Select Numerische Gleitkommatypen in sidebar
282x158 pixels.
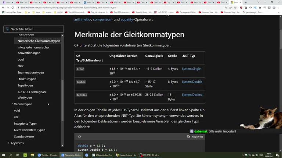point(39,41)
